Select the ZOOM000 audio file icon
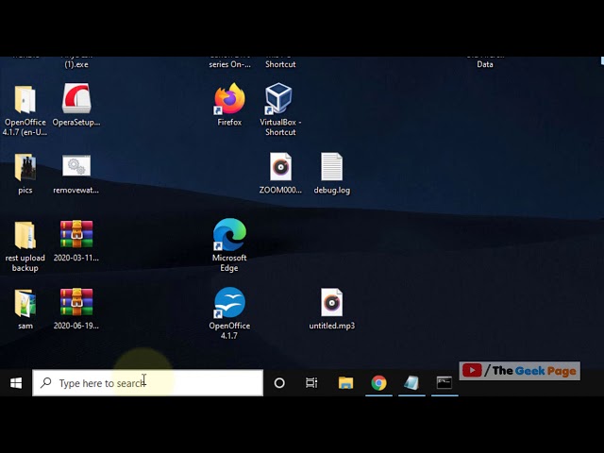604x453 pixels. pyautogui.click(x=280, y=166)
